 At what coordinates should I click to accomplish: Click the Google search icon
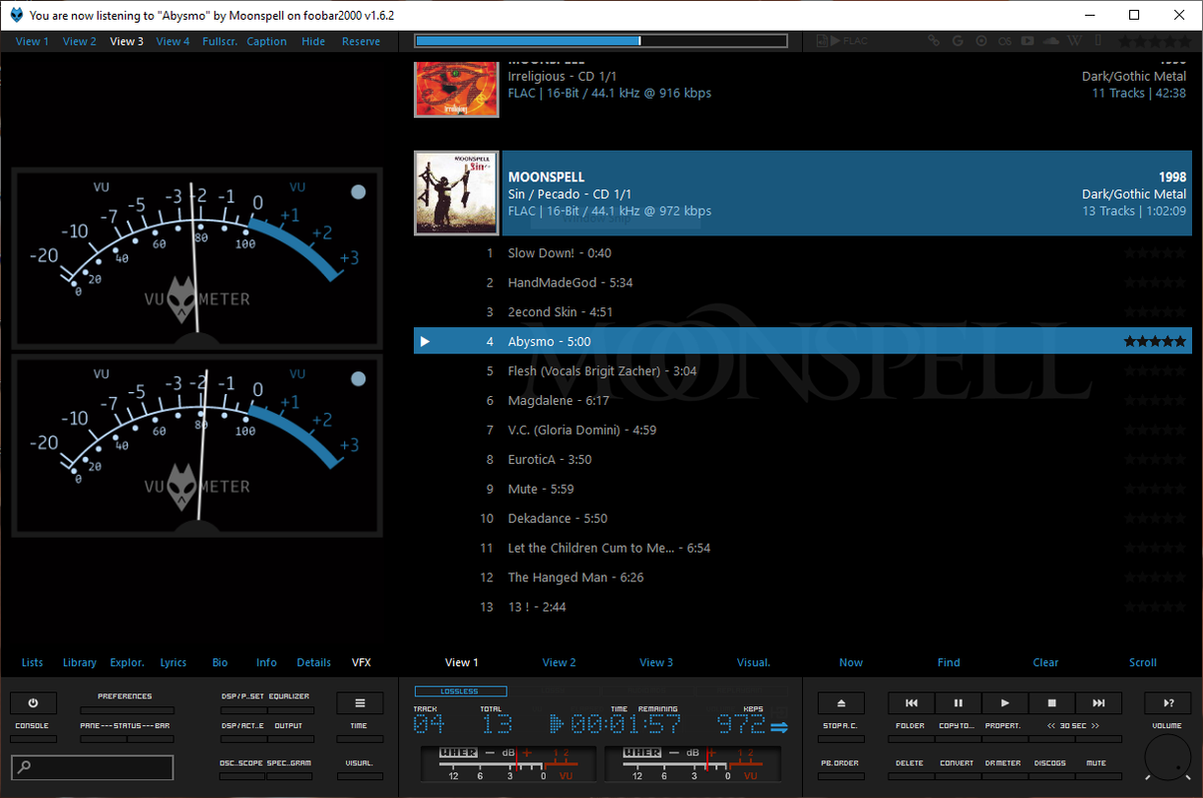(958, 41)
